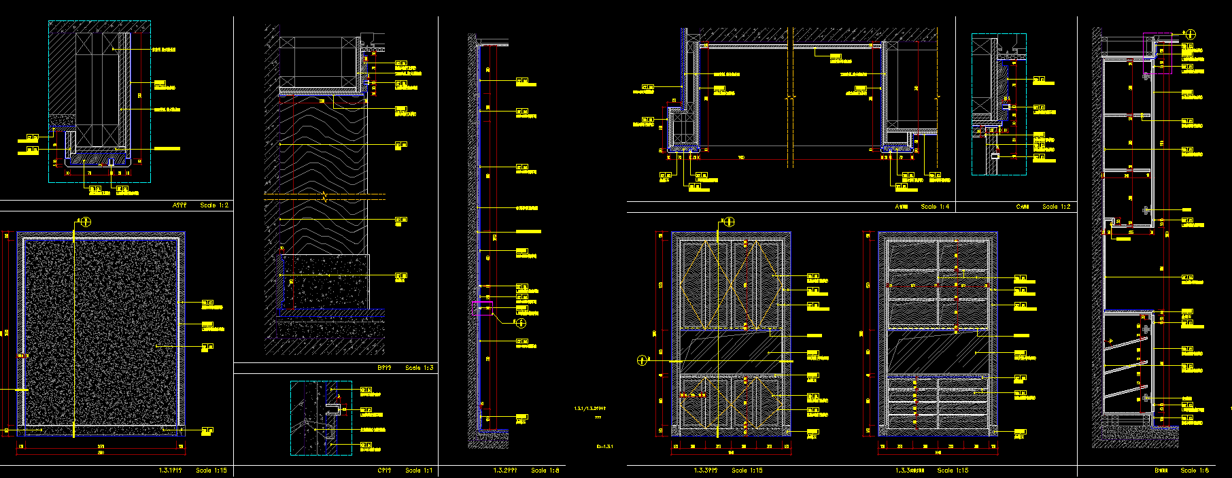This screenshot has width=1232, height=478.
Task: Select the section marker beside the magenta wall callout
Action: [519, 322]
